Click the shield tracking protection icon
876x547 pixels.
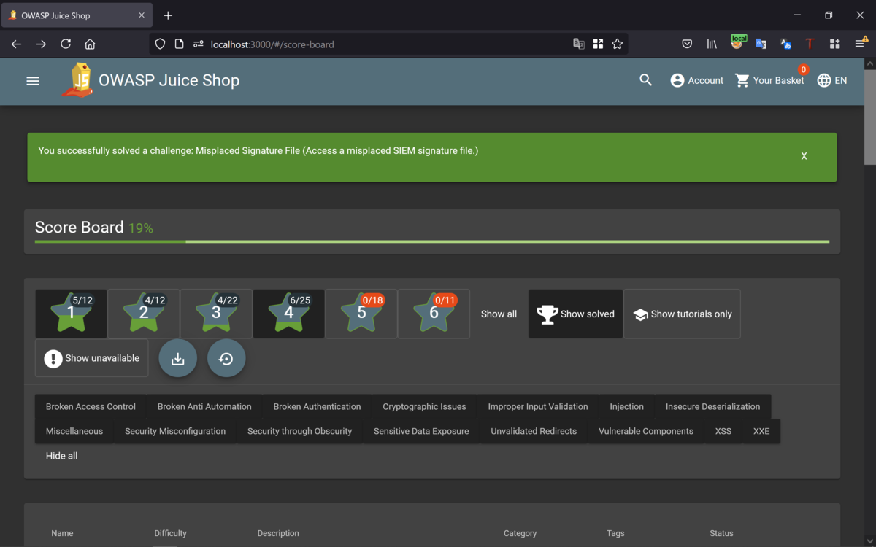[x=161, y=44]
